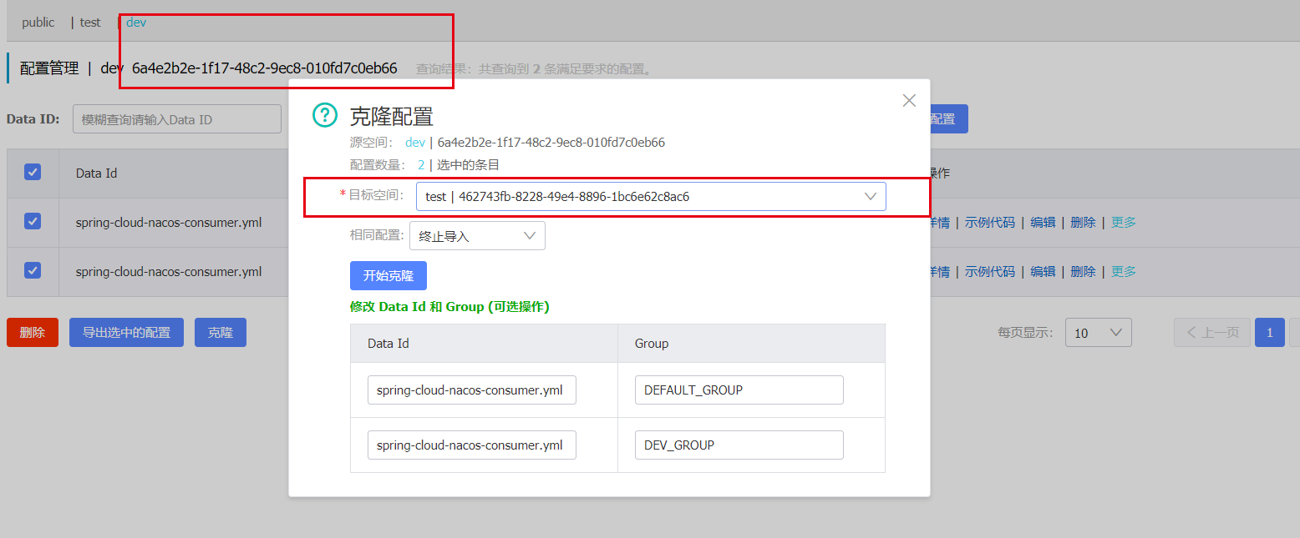
Task: Click 删除 link in the second config row
Action: pyautogui.click(x=1083, y=272)
